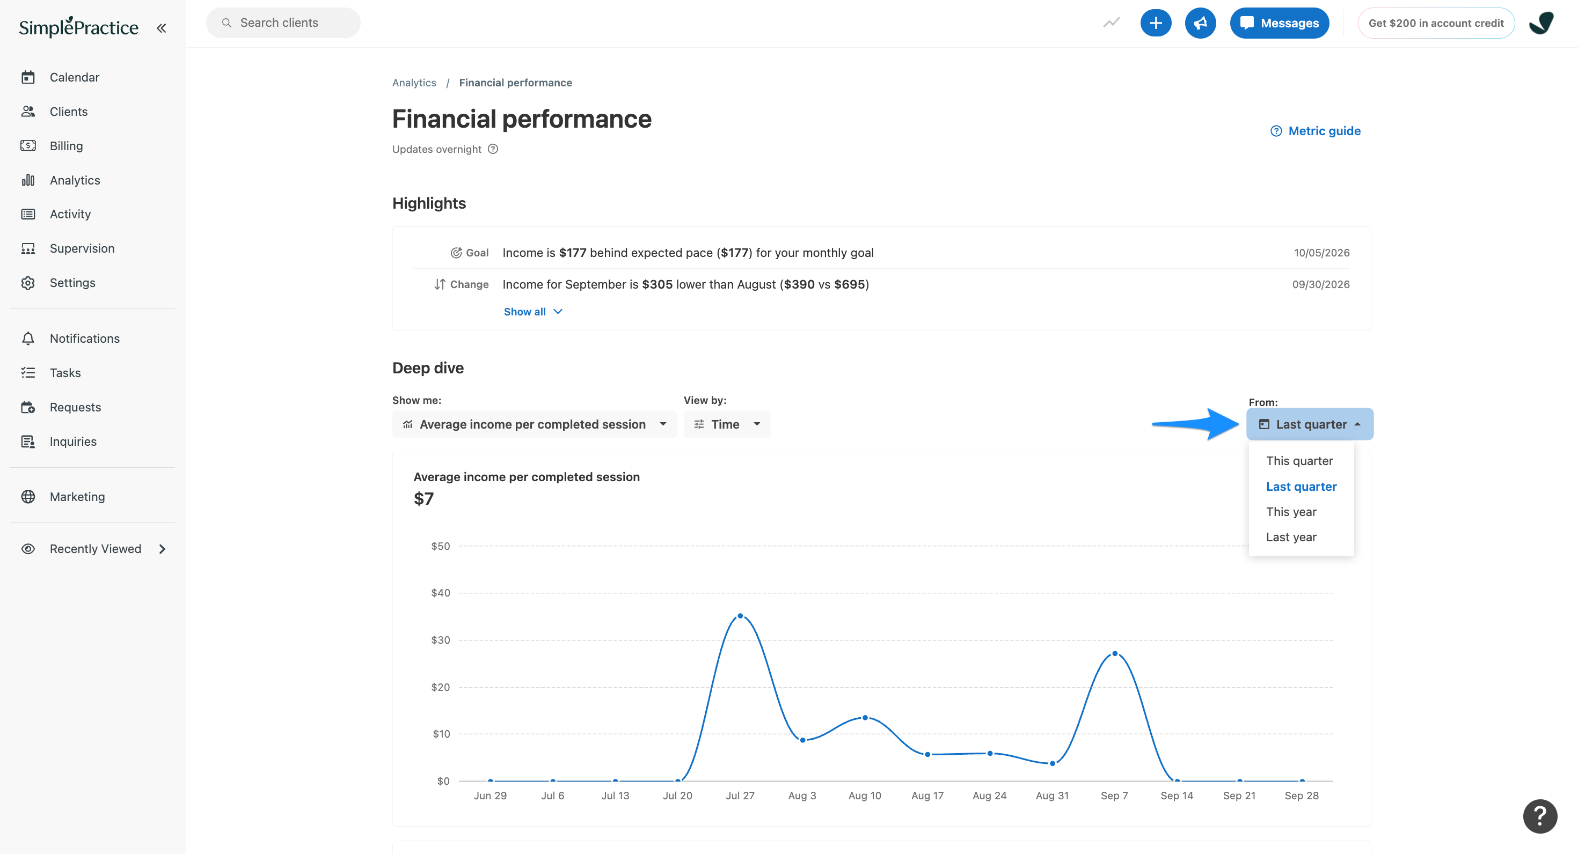This screenshot has height=854, width=1578.
Task: Open the Metric guide link
Action: pyautogui.click(x=1315, y=131)
